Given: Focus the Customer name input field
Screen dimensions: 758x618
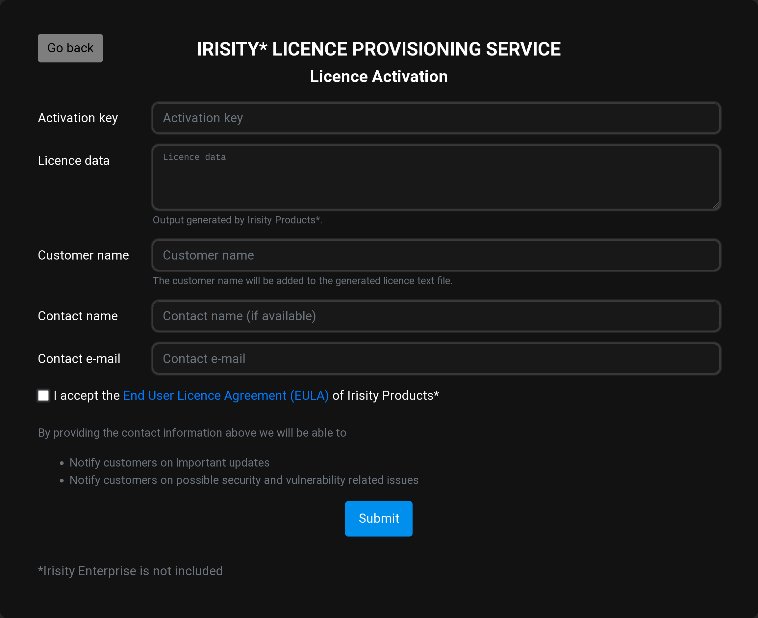Looking at the screenshot, I should (436, 255).
